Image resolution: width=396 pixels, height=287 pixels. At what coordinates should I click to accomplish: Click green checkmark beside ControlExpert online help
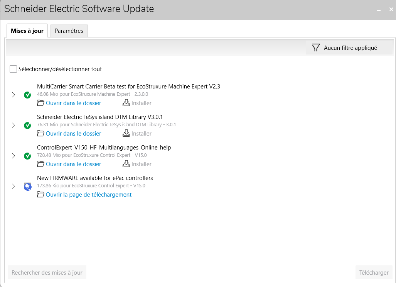click(27, 156)
